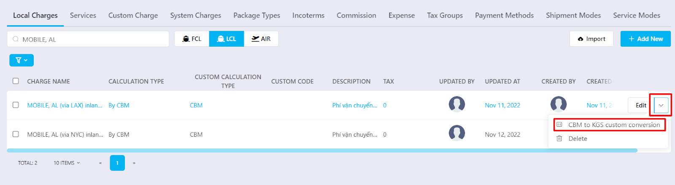Expand the chevron dropdown next to Edit
The width and height of the screenshot is (675, 185).
(661, 105)
